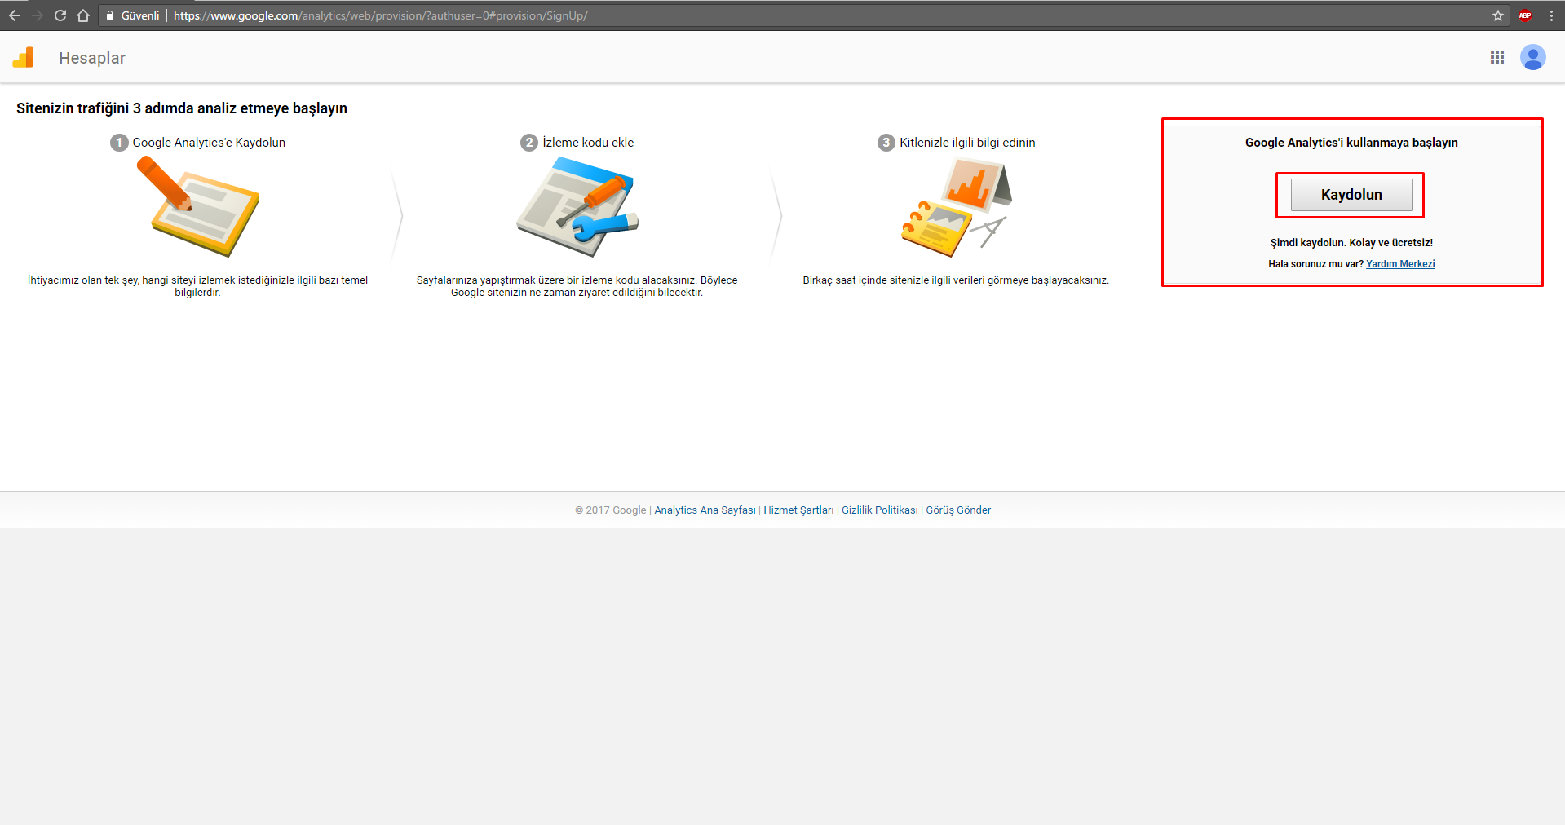Go to the browser home page
Viewport: 1565px width, 825px height.
(83, 15)
